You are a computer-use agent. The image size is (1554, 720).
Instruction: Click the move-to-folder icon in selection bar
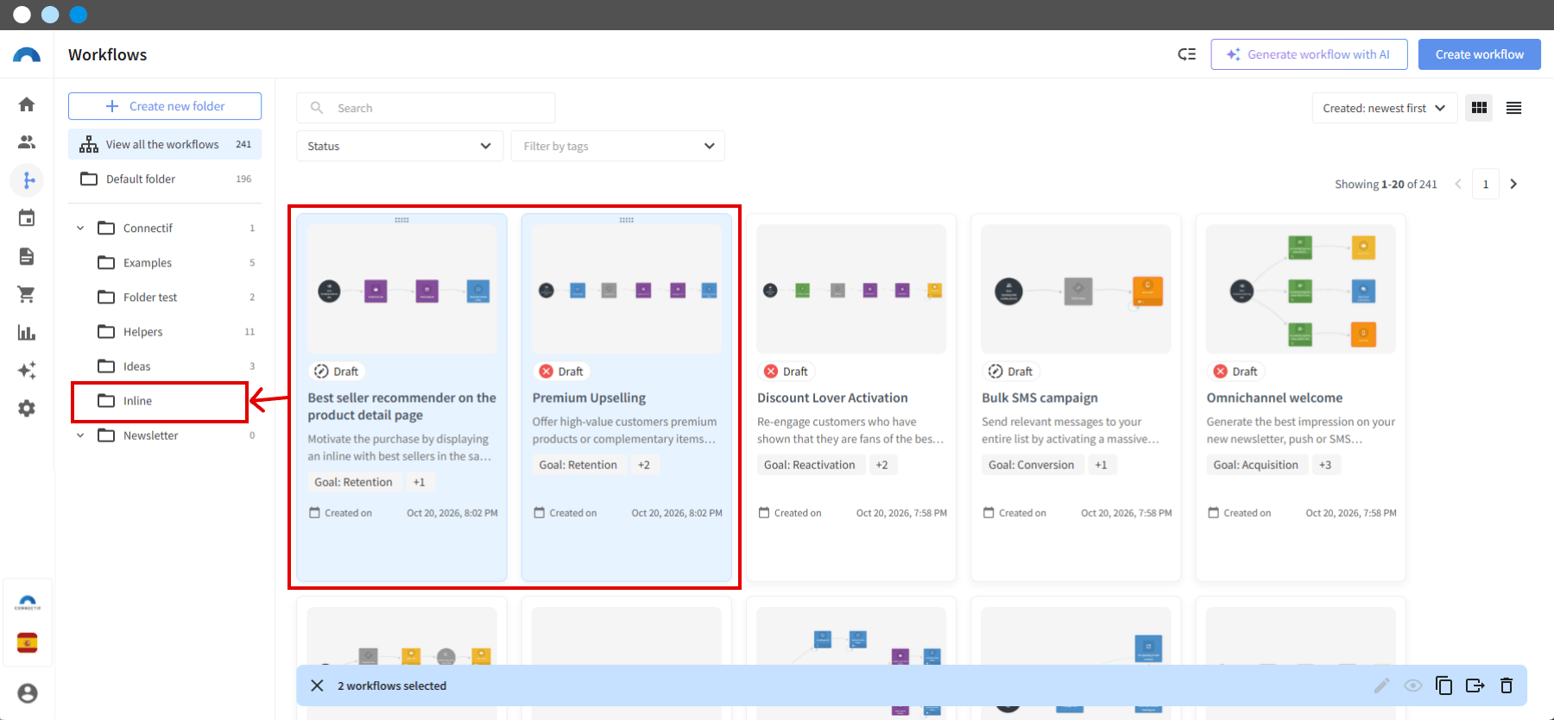1475,686
